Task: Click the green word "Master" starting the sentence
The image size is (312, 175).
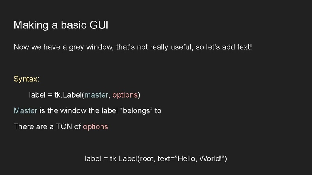Action: (25, 111)
